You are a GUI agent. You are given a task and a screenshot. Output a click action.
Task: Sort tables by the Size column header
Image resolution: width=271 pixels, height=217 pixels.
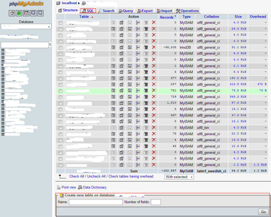(x=238, y=16)
